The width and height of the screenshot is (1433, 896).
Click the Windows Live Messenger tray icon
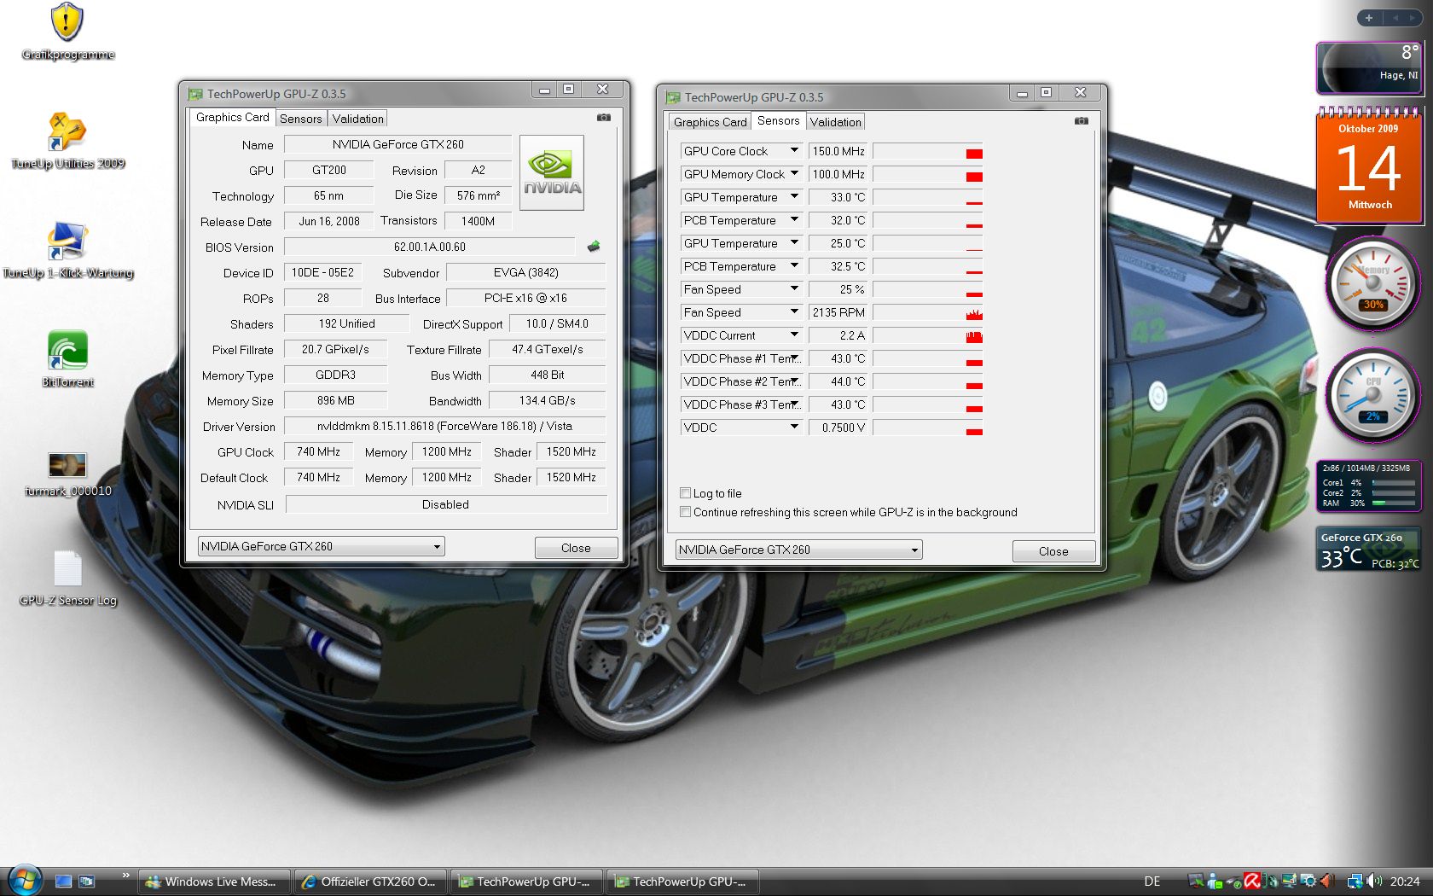click(x=1215, y=881)
